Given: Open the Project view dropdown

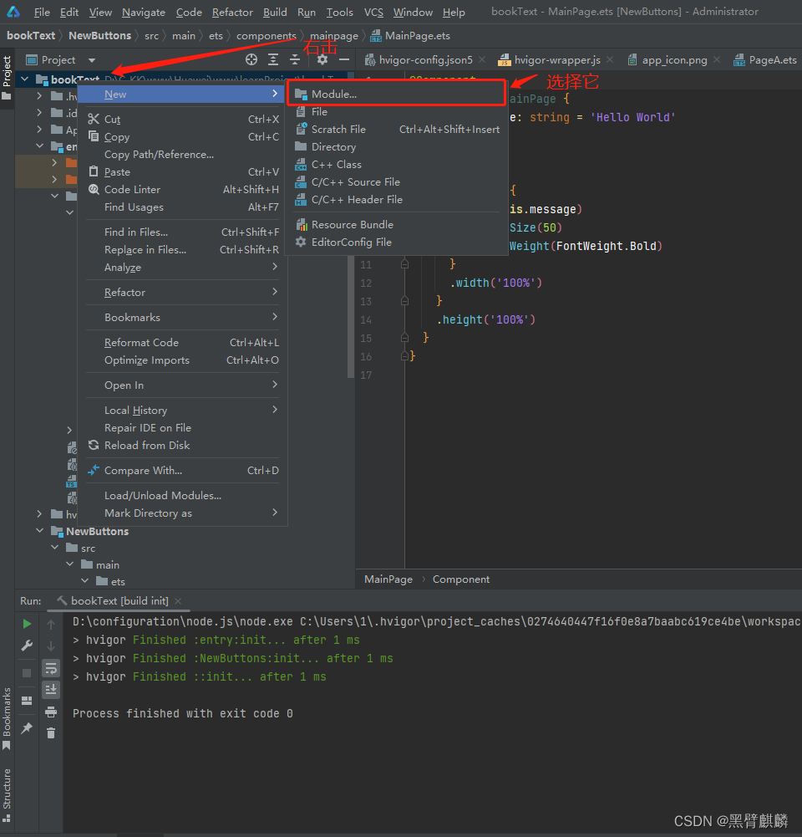Looking at the screenshot, I should point(92,60).
